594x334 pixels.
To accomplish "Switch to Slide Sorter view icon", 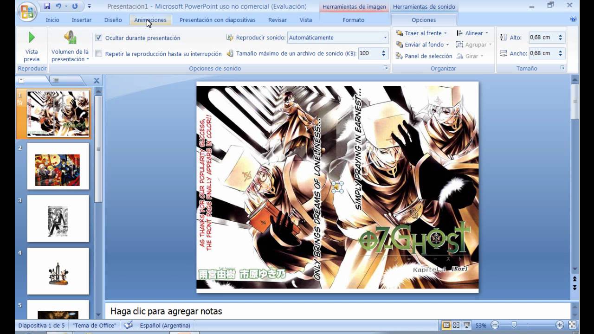I will pos(456,325).
